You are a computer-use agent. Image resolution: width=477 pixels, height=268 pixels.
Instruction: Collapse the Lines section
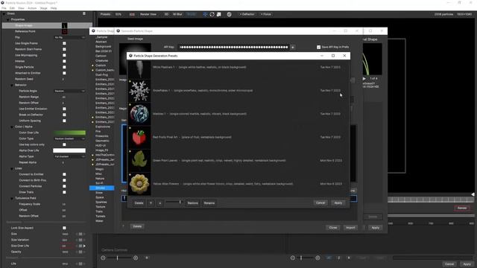point(12,168)
